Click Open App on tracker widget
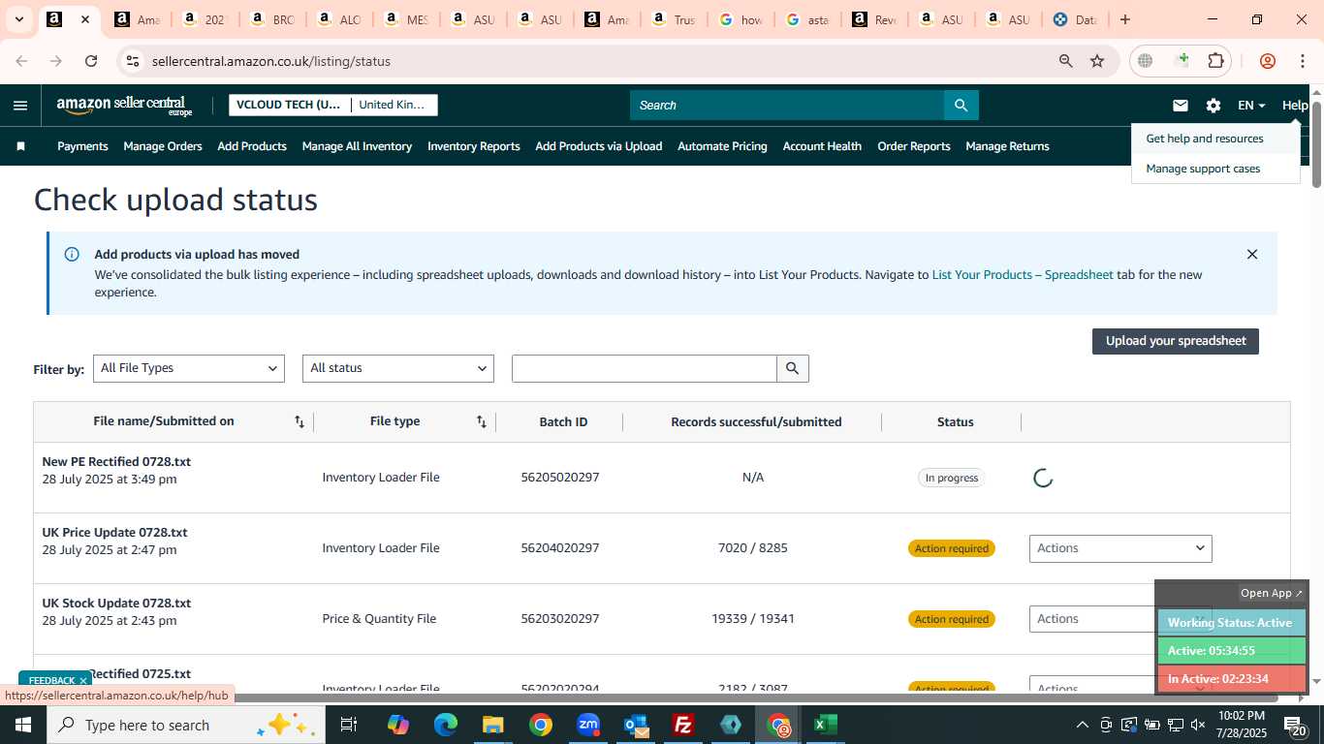Image resolution: width=1324 pixels, height=744 pixels. [1272, 593]
